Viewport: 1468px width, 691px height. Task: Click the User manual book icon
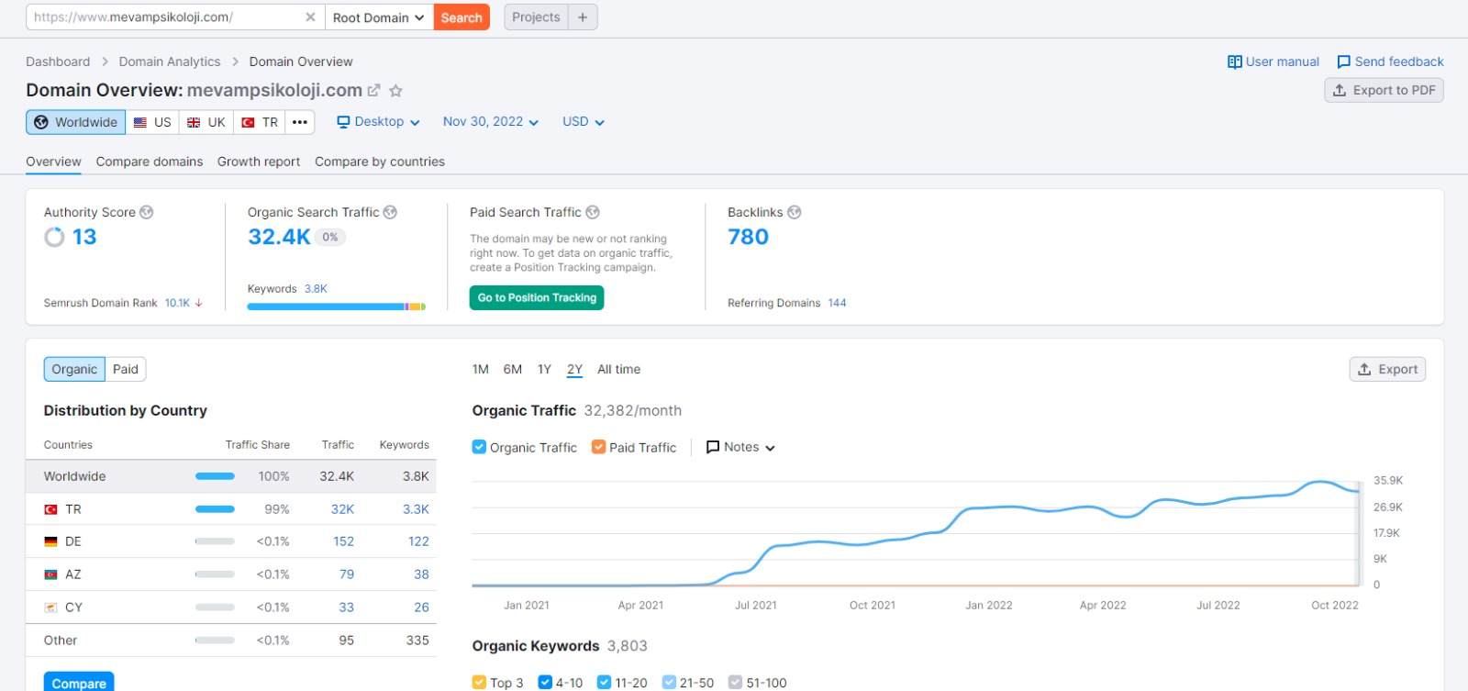click(1235, 61)
